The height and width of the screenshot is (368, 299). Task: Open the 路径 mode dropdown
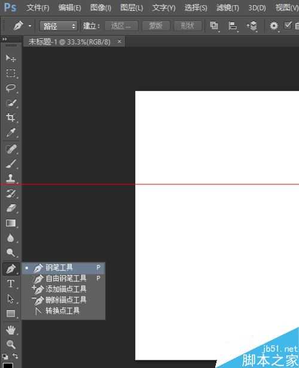(x=58, y=26)
